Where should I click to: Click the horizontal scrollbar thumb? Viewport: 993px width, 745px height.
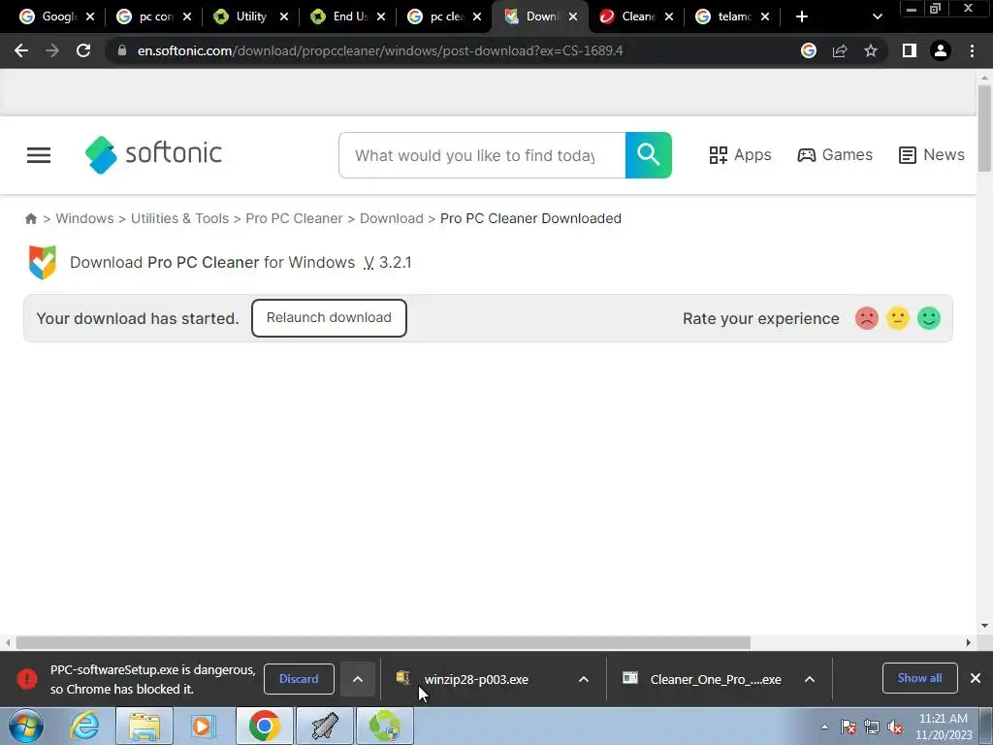383,643
